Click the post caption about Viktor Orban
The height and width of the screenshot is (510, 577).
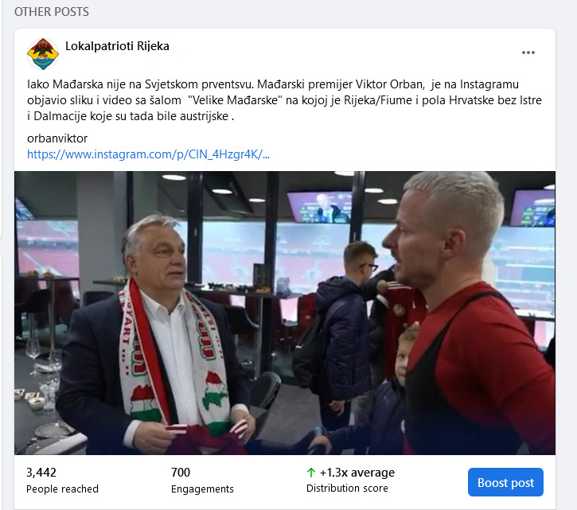tap(284, 100)
